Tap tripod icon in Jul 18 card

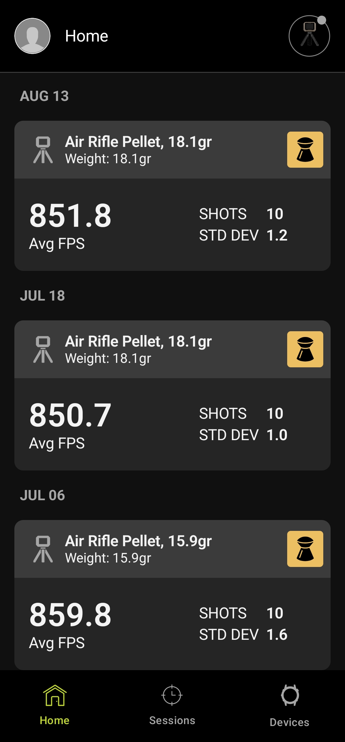tap(43, 349)
